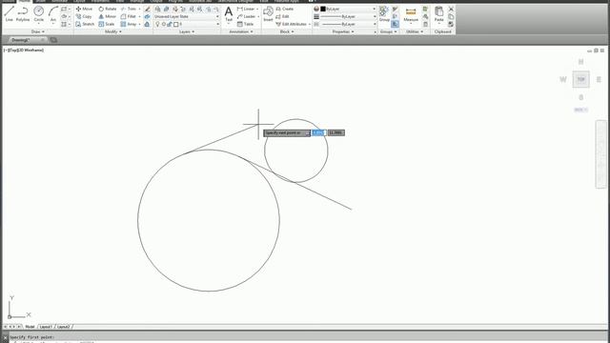610x343 pixels.
Task: Select the Text annotation tool
Action: (229, 14)
